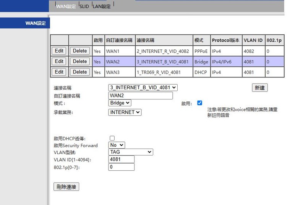Enable the 啟用DHCP透傳 checkbox
Viewport: 298px width, 205px height.
[112, 138]
